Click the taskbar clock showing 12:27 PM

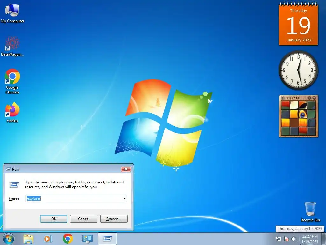(x=310, y=239)
